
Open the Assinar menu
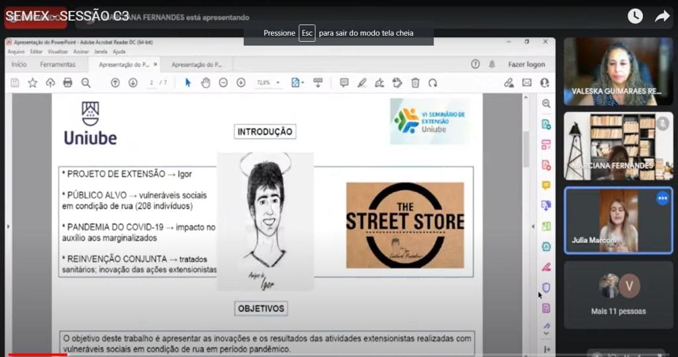[81, 52]
